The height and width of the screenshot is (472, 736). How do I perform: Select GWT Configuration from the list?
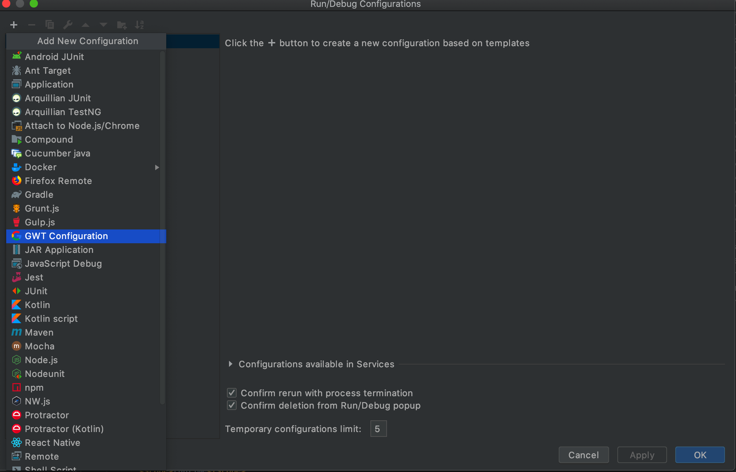[x=86, y=236]
